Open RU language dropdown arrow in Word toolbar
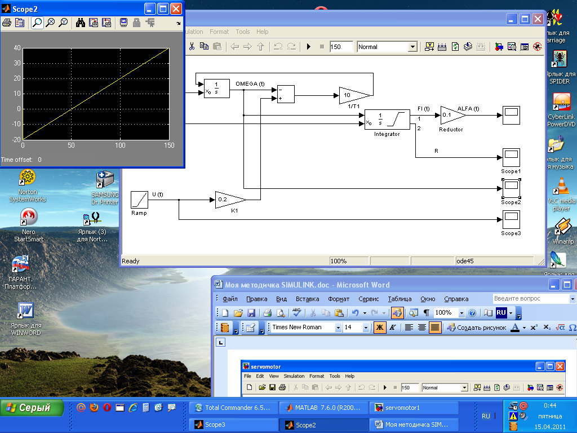Image resolution: width=577 pixels, height=433 pixels. (511, 313)
